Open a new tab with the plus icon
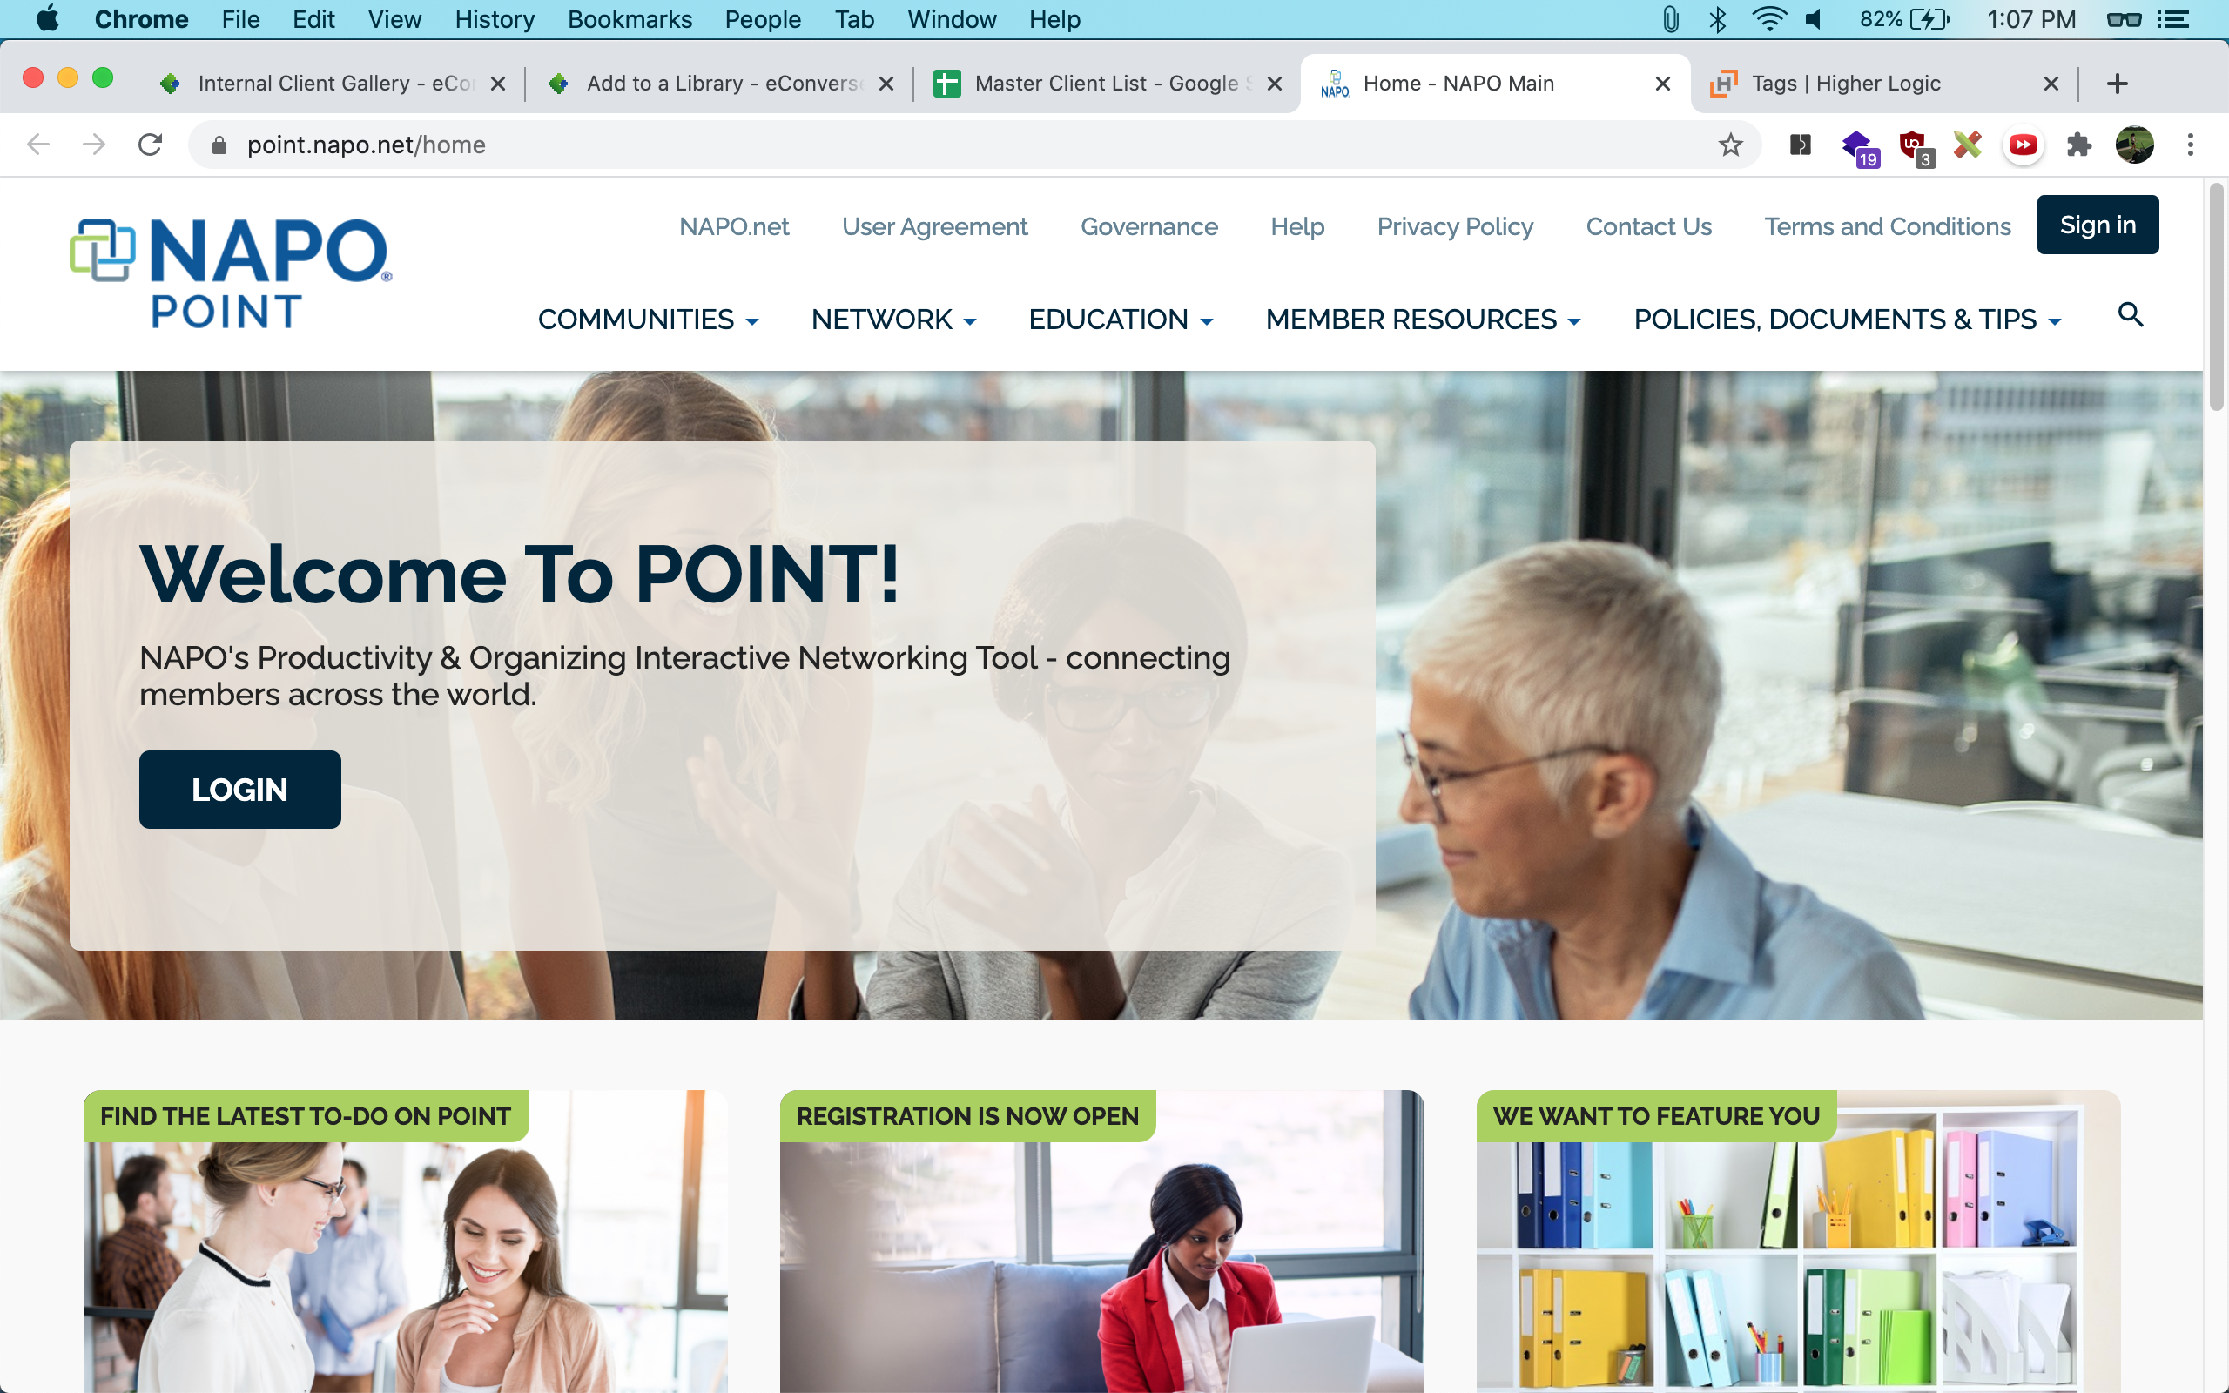The image size is (2229, 1393). (x=2118, y=84)
